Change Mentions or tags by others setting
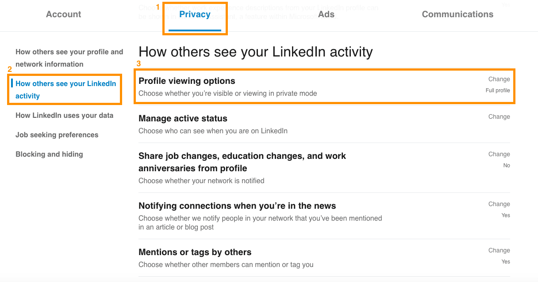This screenshot has width=538, height=282. coord(499,250)
